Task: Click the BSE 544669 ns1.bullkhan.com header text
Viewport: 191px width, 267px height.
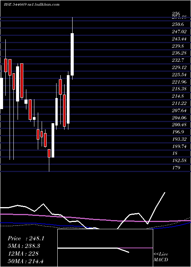Action: [32, 5]
